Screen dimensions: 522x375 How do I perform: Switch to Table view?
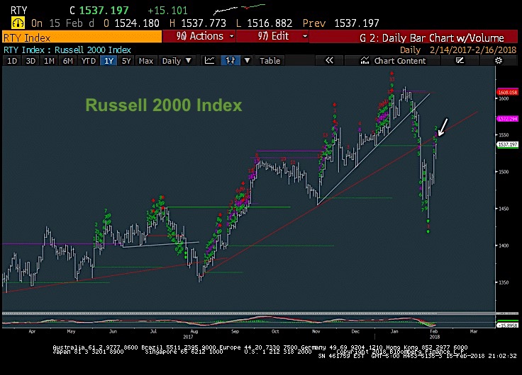pyautogui.click(x=270, y=61)
